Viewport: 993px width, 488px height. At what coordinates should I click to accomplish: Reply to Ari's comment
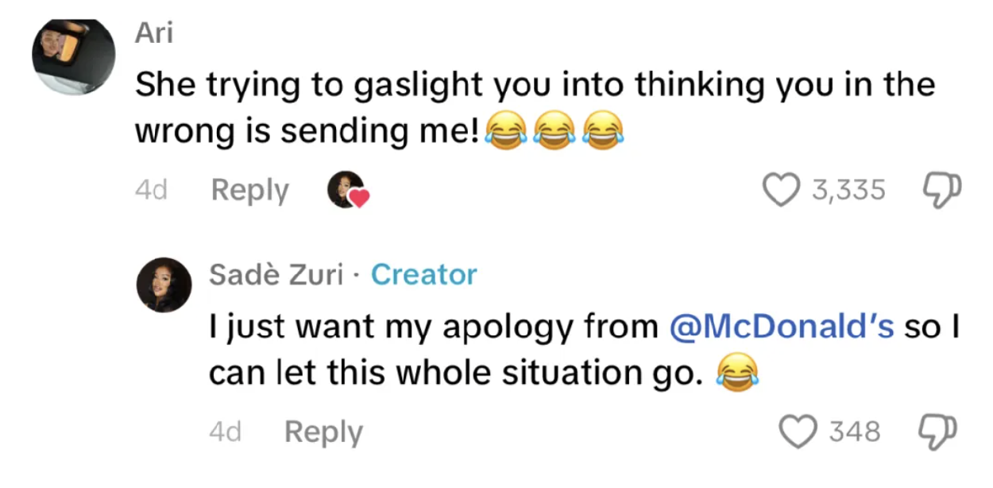[249, 191]
